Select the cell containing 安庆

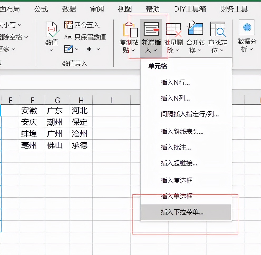[x=32, y=122]
